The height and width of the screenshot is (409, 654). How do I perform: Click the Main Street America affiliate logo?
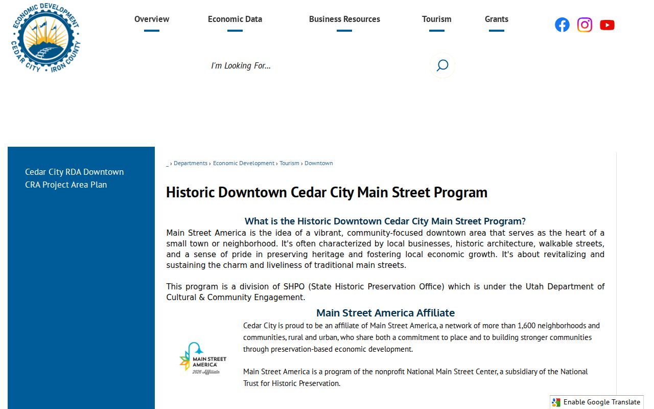pos(203,359)
